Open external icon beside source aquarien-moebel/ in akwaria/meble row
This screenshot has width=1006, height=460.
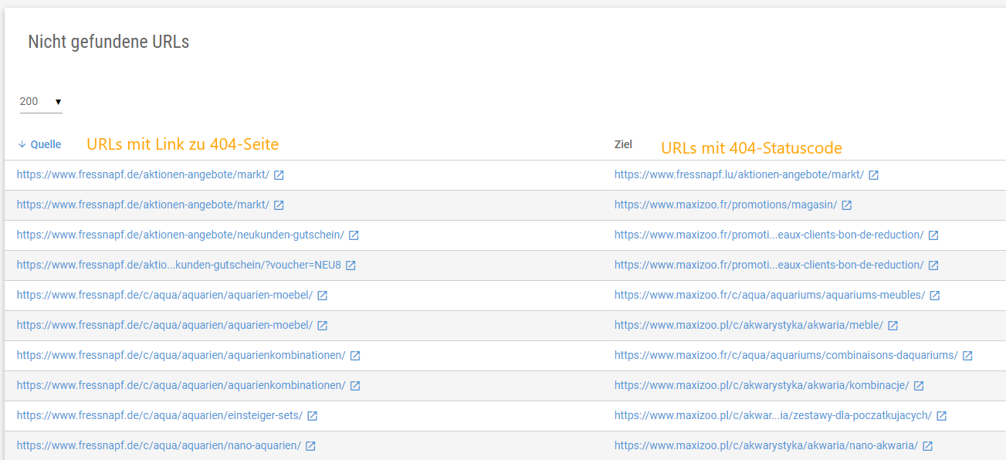pos(322,326)
